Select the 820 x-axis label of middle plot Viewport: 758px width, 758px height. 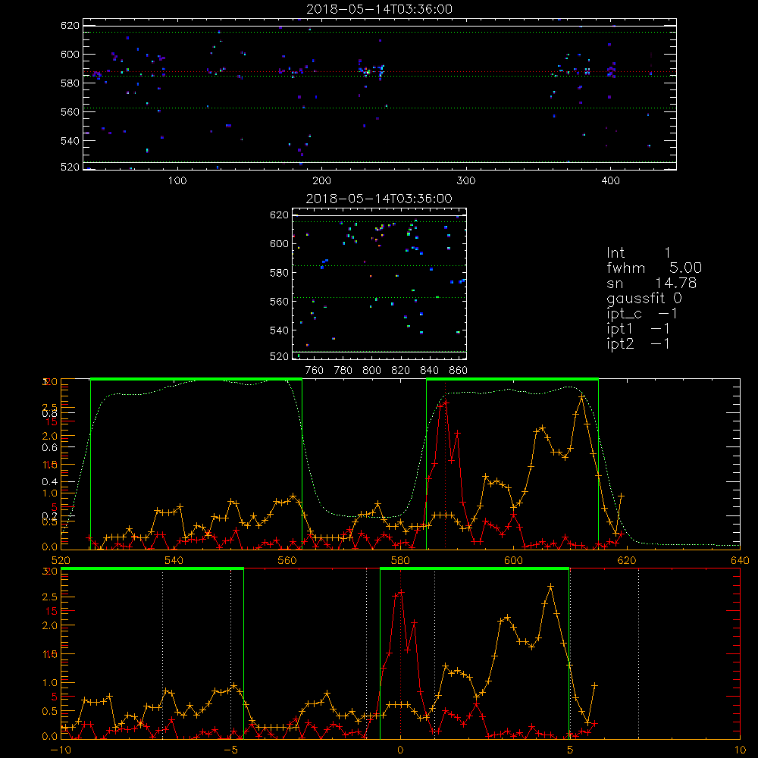pos(401,371)
